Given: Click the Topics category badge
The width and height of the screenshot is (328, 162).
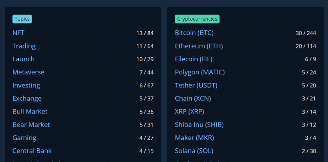Looking at the screenshot, I should [22, 19].
